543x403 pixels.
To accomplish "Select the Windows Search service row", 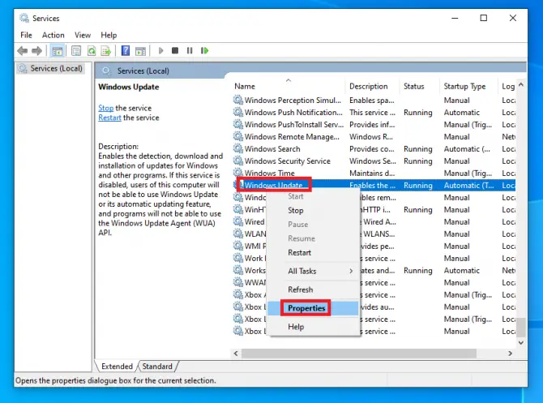I will [x=374, y=149].
